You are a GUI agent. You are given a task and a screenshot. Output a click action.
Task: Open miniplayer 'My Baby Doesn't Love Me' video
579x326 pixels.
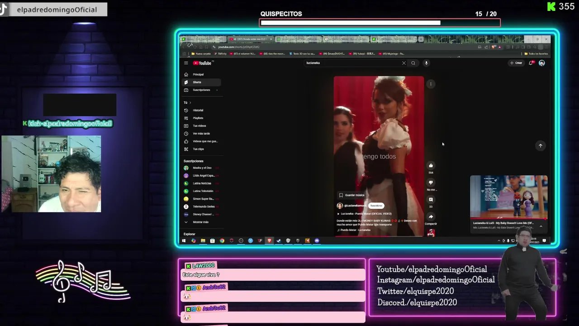click(x=509, y=197)
